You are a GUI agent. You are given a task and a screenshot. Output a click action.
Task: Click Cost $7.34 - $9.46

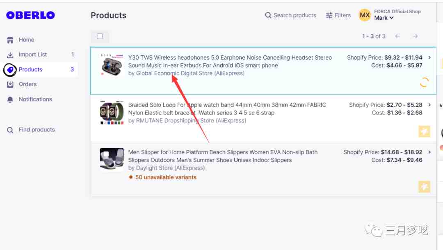click(397, 160)
